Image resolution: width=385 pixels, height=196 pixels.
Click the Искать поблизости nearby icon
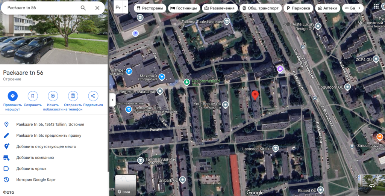53,96
